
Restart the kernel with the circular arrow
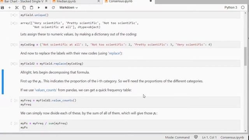coord(53,7)
